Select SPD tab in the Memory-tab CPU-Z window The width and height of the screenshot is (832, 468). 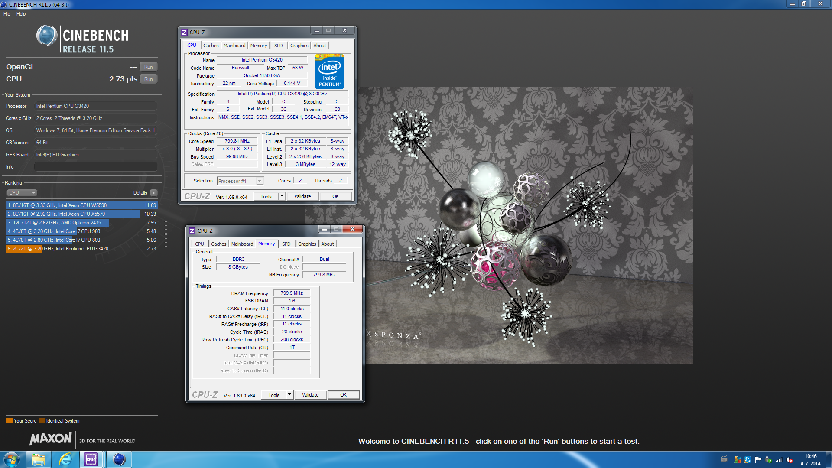(x=286, y=244)
